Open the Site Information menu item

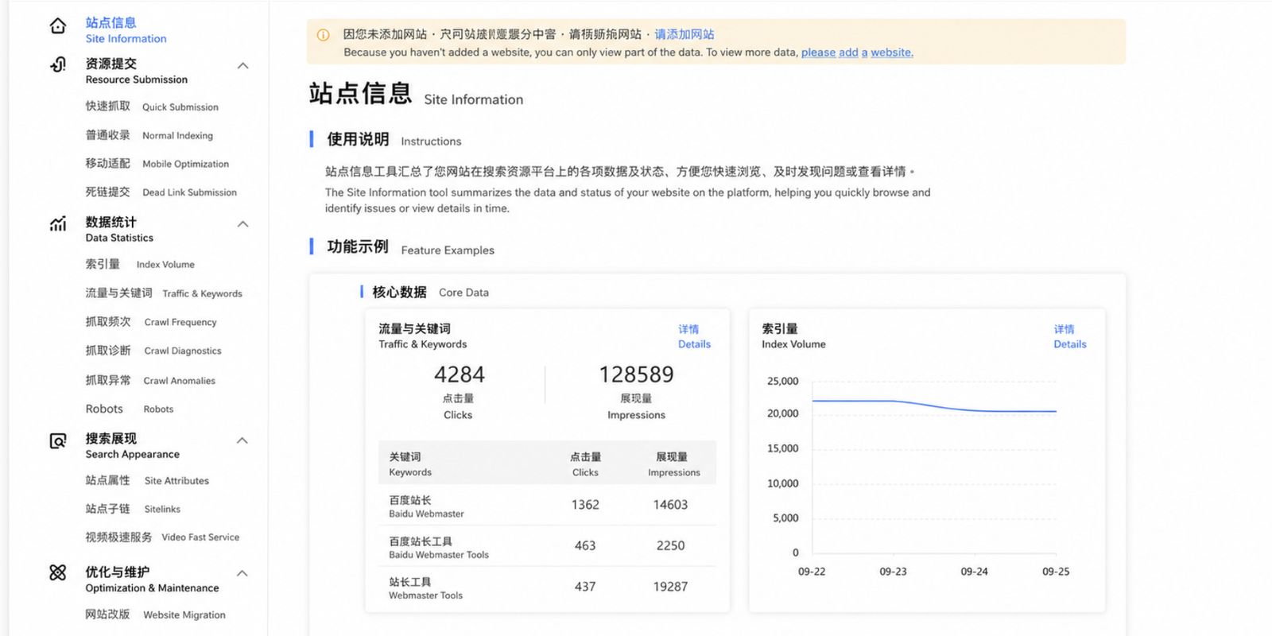(x=126, y=30)
